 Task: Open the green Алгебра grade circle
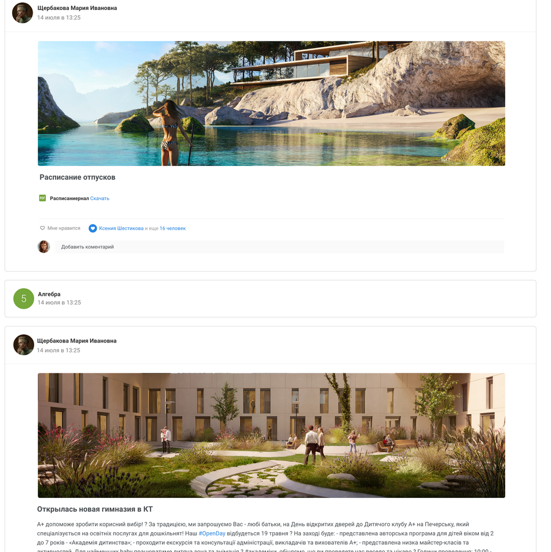tap(24, 298)
